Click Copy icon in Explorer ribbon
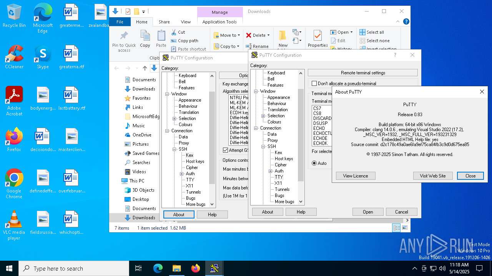 [145, 39]
